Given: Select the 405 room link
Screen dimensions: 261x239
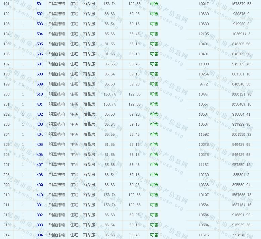Looking at the screenshot, I should [x=40, y=144].
